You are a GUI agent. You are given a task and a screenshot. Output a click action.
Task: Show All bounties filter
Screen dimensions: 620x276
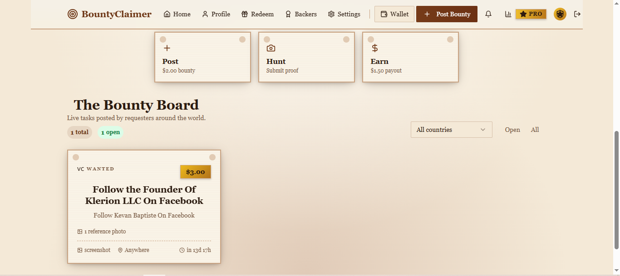[x=535, y=130]
